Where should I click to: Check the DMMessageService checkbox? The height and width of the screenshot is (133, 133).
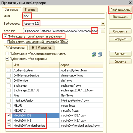(9, 75)
